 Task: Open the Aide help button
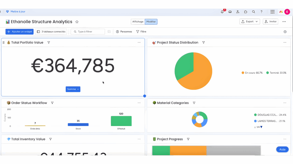tap(282, 149)
